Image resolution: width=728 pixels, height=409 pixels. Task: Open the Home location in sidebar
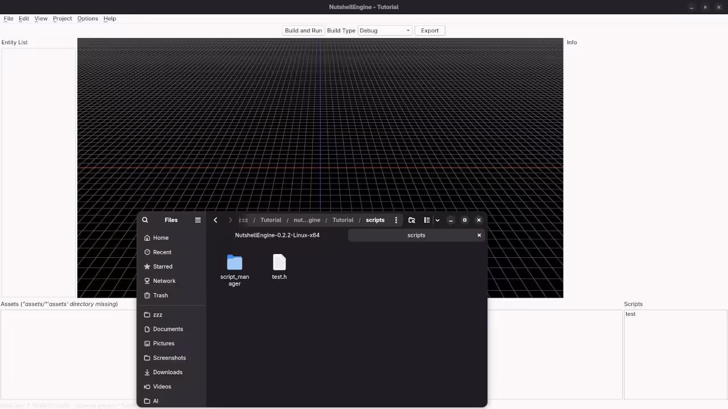tap(161, 237)
